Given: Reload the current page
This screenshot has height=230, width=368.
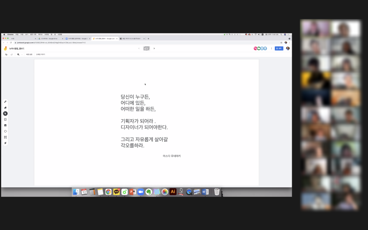Looking at the screenshot, I should pos(11,43).
